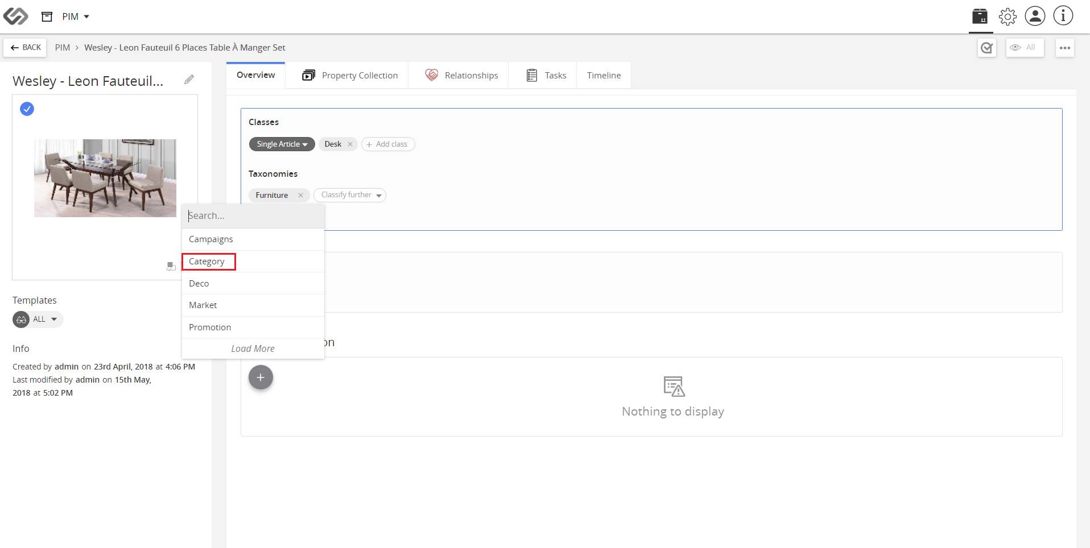Open the clipboard icon in top bar

pyautogui.click(x=980, y=16)
